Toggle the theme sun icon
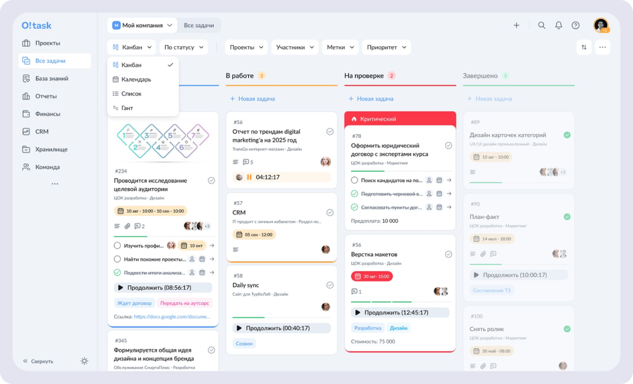 tap(84, 361)
